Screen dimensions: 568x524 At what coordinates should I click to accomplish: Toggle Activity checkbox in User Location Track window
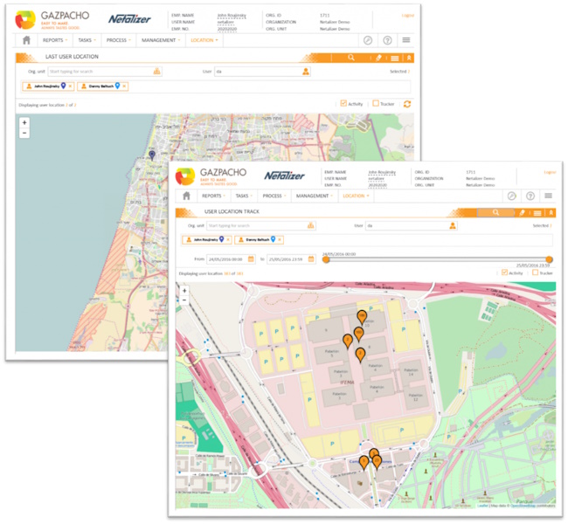click(504, 272)
